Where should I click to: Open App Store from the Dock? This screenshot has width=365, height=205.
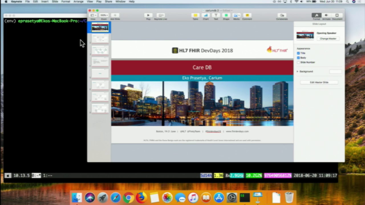coord(219,197)
